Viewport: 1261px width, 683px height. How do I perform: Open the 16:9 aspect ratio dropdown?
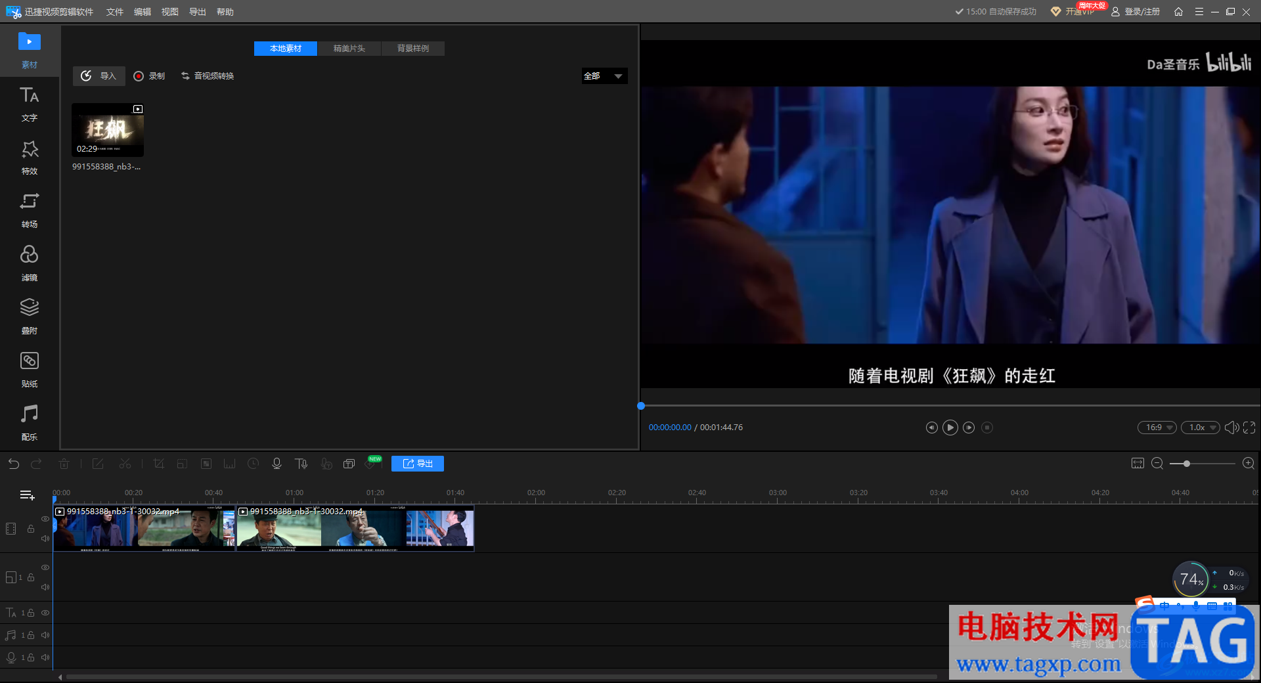tap(1157, 428)
